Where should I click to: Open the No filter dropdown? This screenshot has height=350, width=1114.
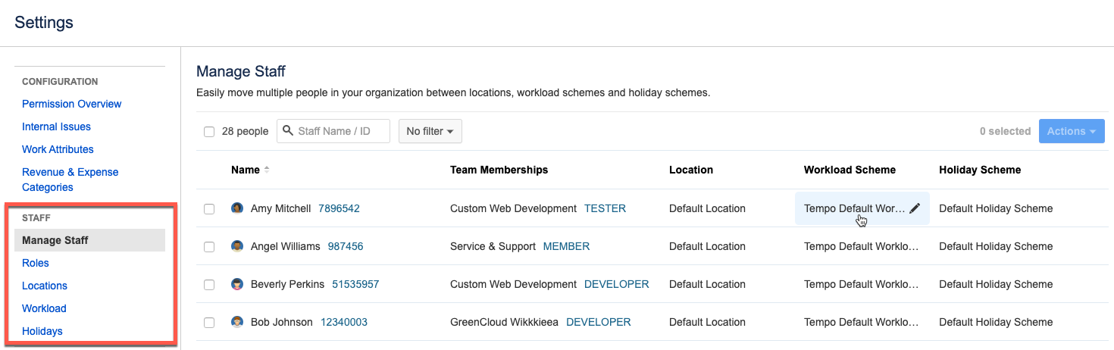430,131
